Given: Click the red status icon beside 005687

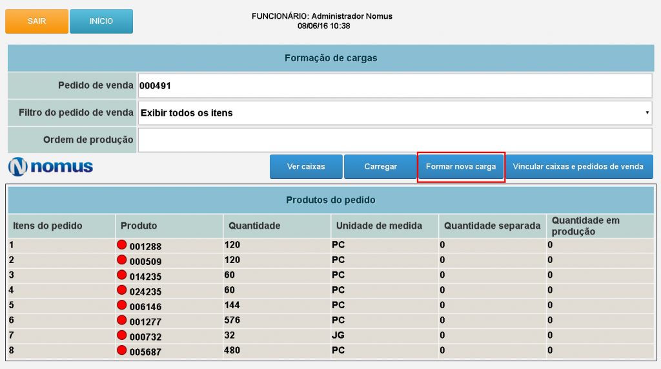Looking at the screenshot, I should point(122,350).
